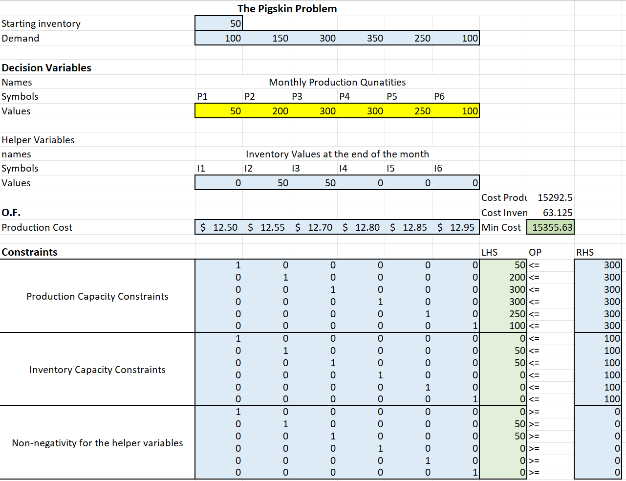Image resolution: width=626 pixels, height=481 pixels.
Task: Click the green Min Cost result cell
Action: point(550,227)
